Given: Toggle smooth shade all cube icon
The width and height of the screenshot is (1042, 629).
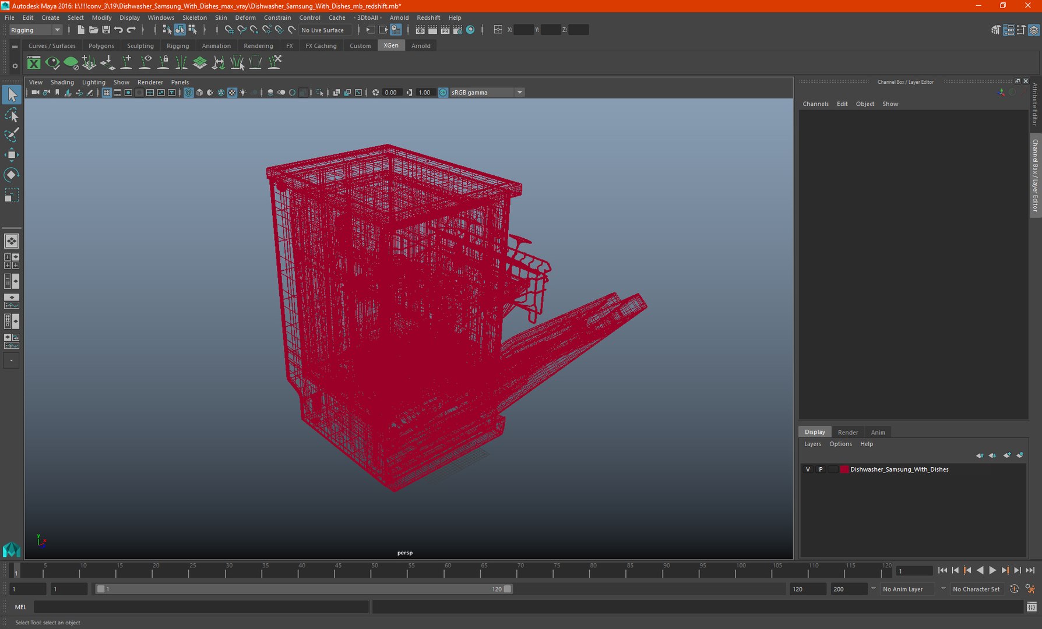Looking at the screenshot, I should (x=199, y=93).
